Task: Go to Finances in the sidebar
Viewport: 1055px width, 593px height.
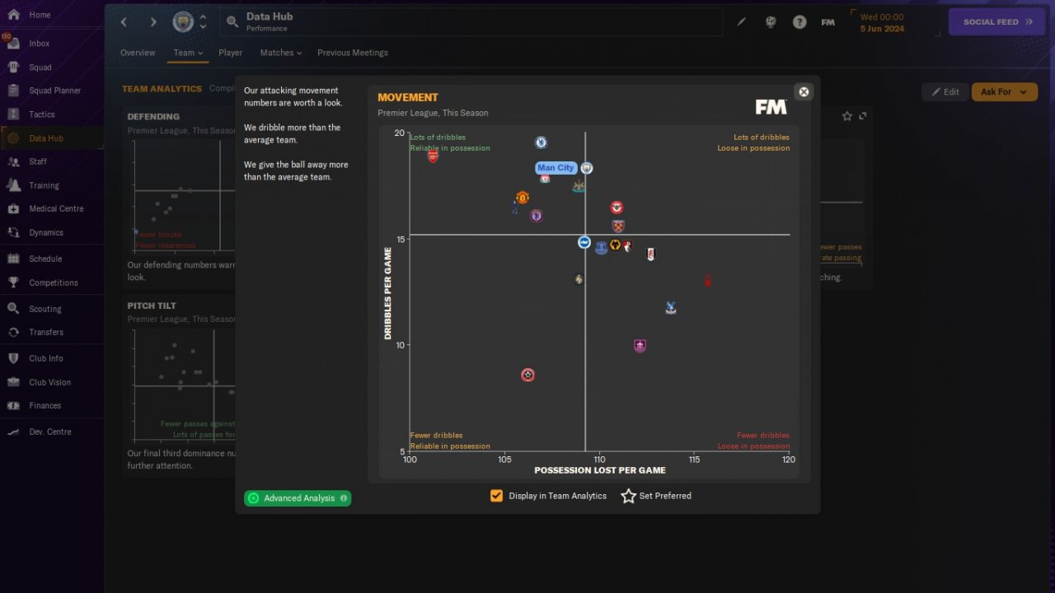Action: click(x=45, y=405)
